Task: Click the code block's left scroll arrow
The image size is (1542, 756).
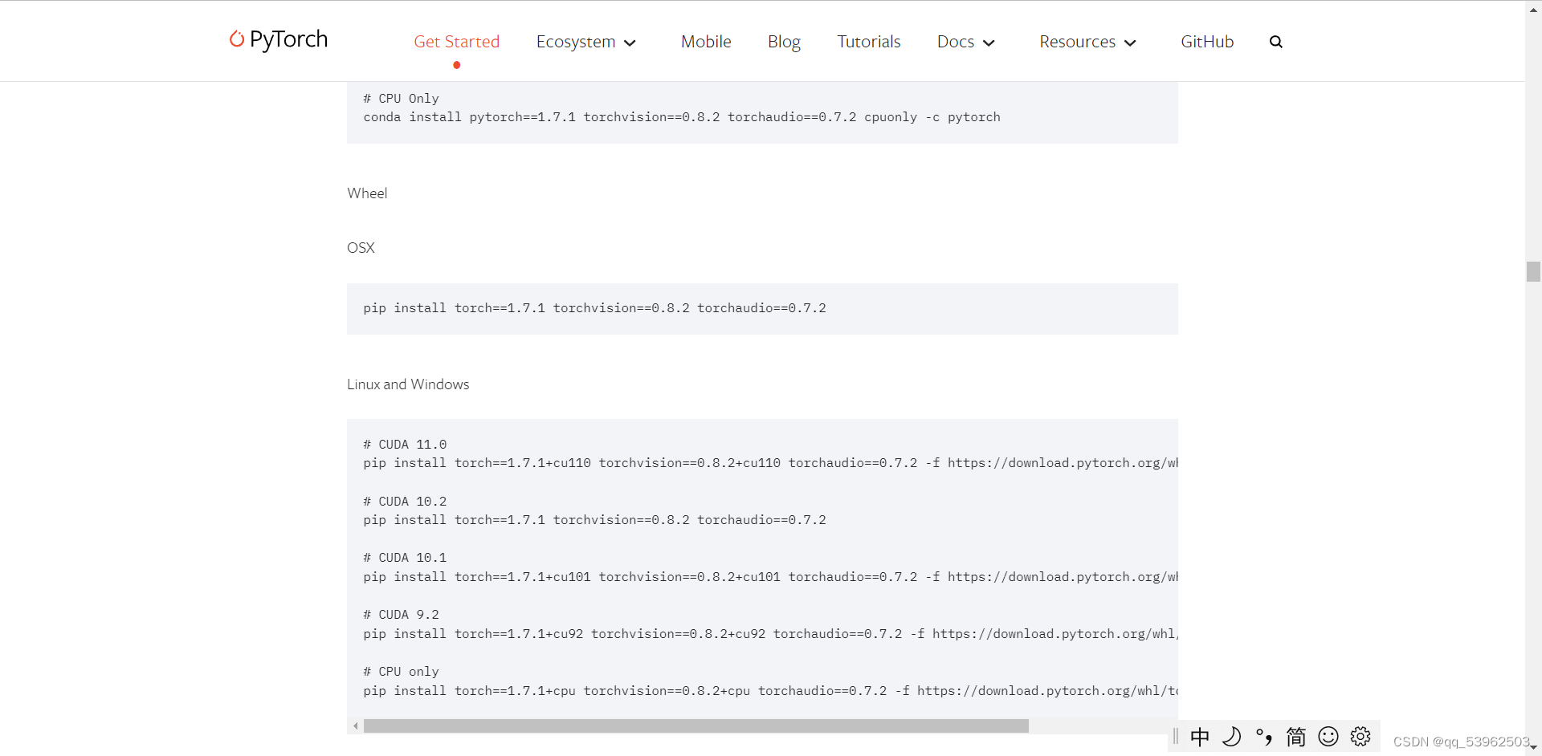Action: (355, 726)
